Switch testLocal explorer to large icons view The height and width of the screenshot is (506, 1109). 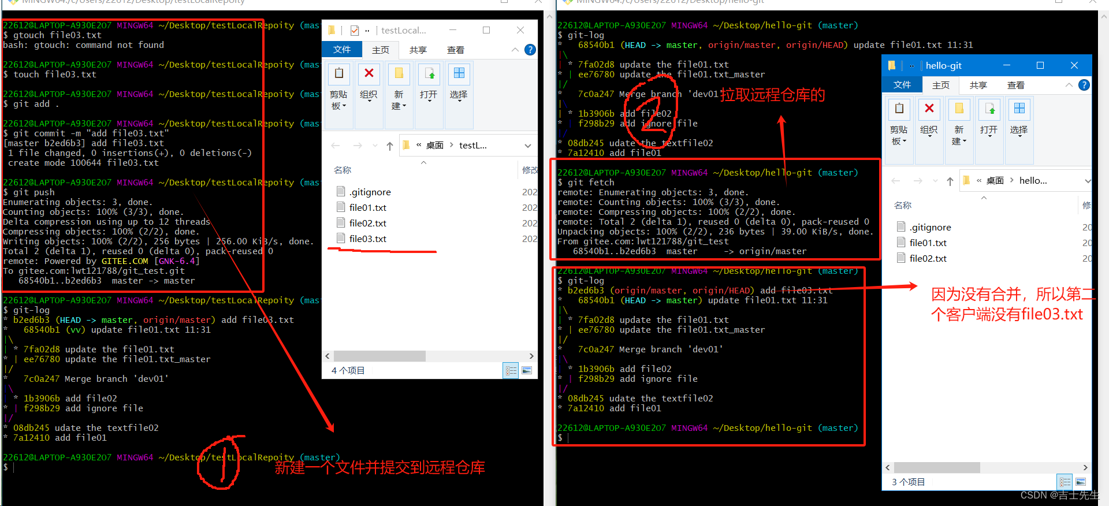click(527, 370)
